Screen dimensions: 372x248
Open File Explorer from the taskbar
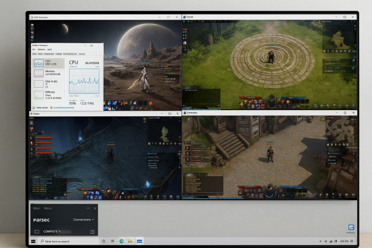(x=130, y=241)
